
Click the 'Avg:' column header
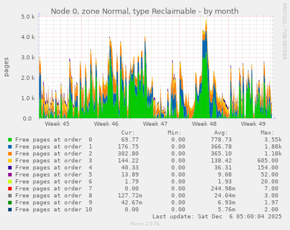(x=221, y=133)
